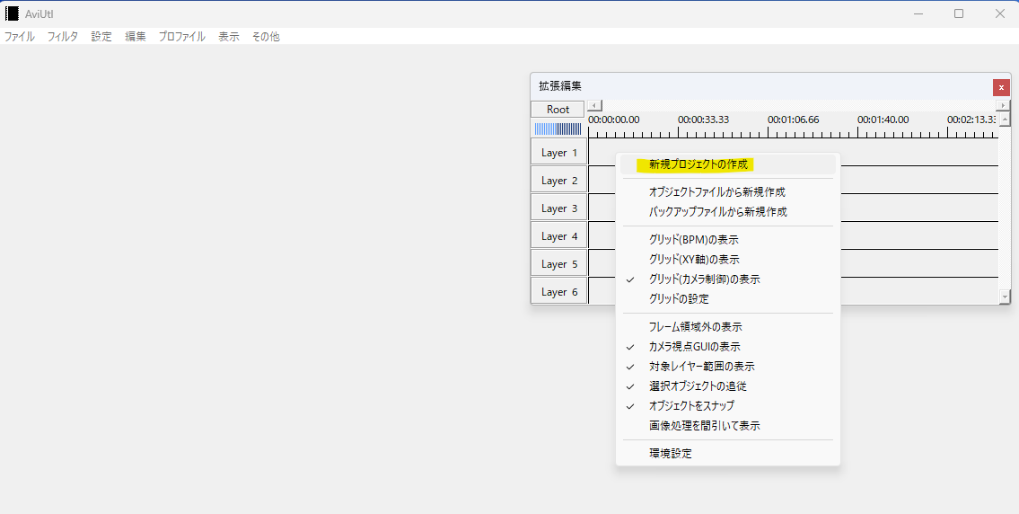
Task: Click timeline scroll right arrow
Action: tap(1004, 105)
